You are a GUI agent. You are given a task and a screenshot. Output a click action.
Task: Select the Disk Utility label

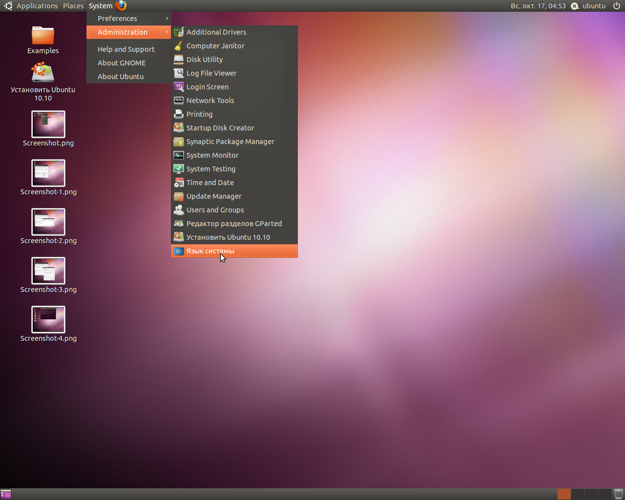click(x=205, y=60)
